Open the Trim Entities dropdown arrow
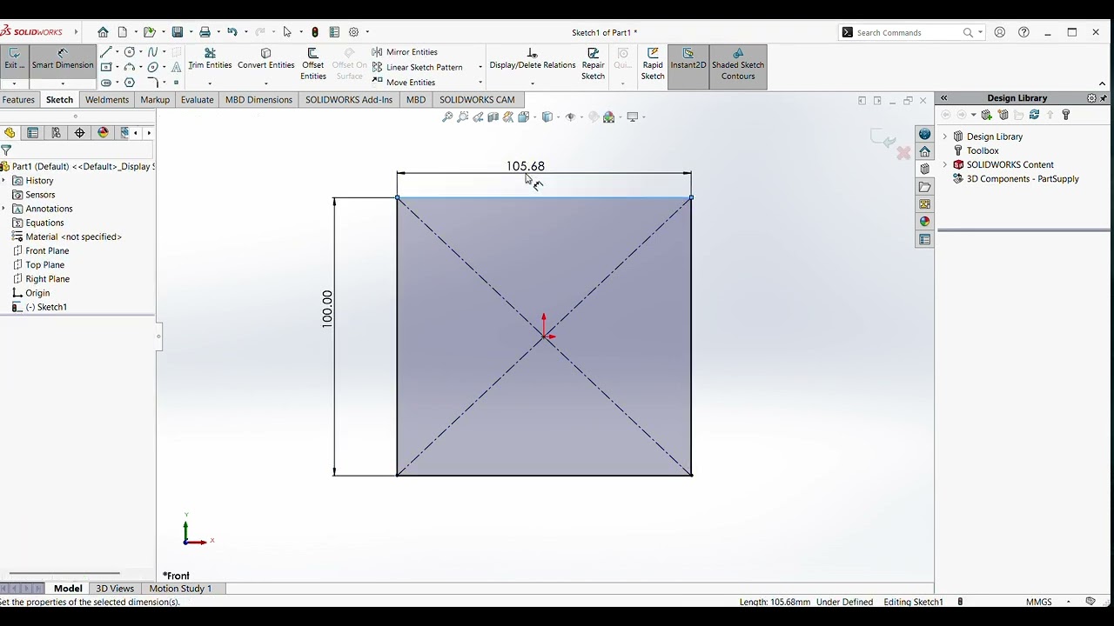Viewport: 1114px width, 626px height. pyautogui.click(x=210, y=83)
